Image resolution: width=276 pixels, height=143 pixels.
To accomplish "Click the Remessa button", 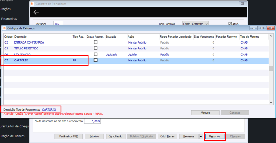I will tap(189, 136).
